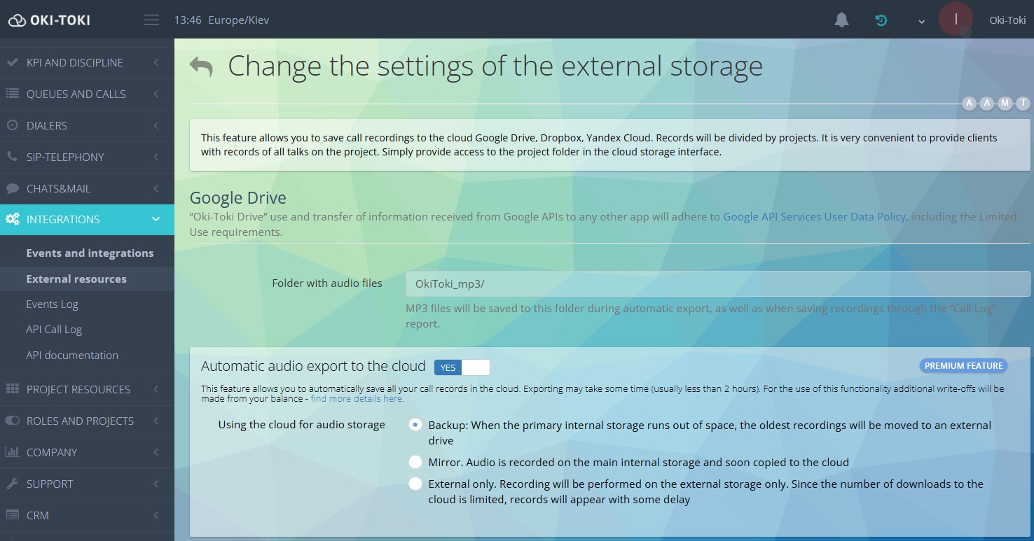1034x541 pixels.
Task: Click the user avatar circle
Action: click(956, 19)
